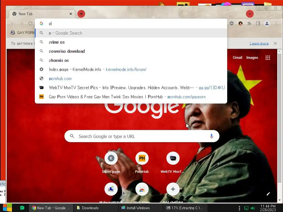Open the Extensions puzzle piece menu

pos(249,23)
